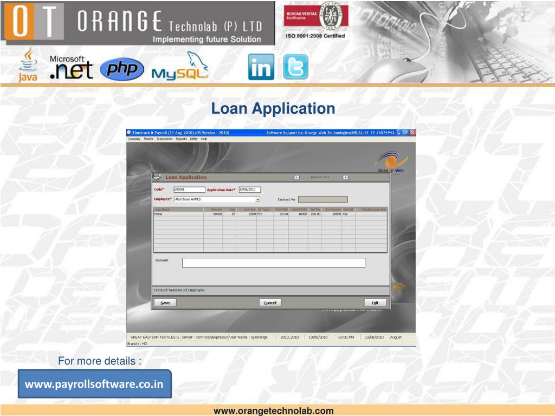This screenshot has height=416, width=555.
Task: Click the Loan Name column header
Action: 178,210
